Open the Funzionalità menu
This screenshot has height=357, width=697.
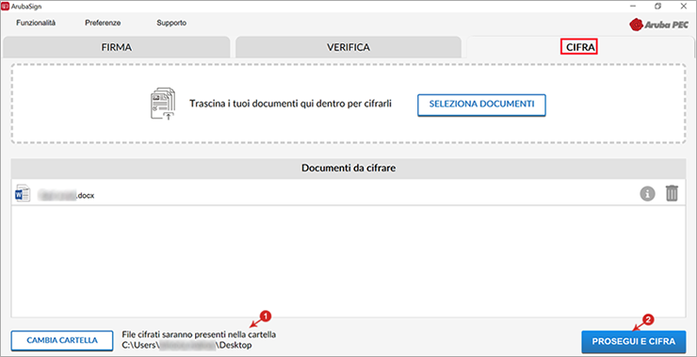click(x=36, y=23)
